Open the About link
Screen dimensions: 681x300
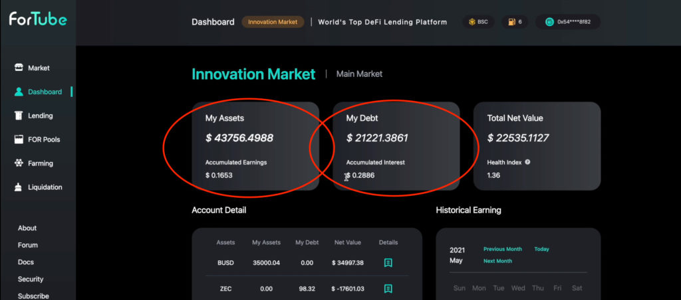point(27,228)
